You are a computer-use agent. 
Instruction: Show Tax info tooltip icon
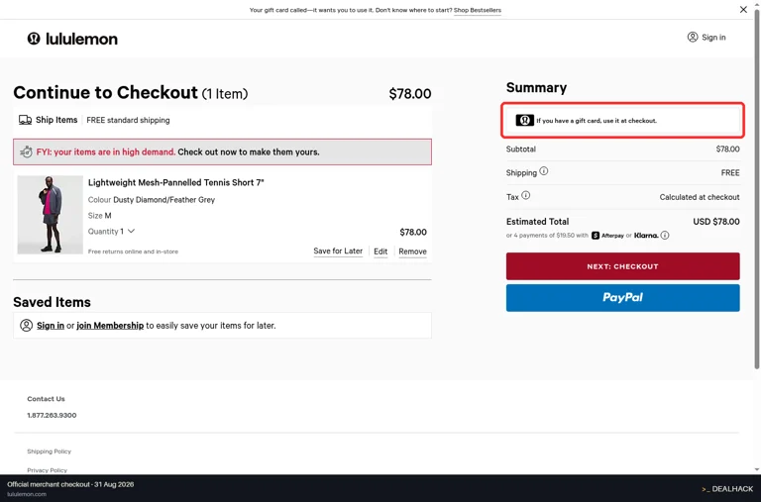click(525, 195)
